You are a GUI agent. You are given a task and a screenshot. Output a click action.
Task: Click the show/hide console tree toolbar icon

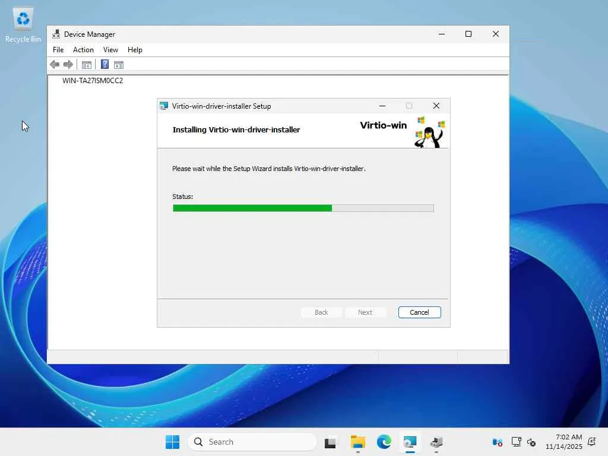[87, 65]
